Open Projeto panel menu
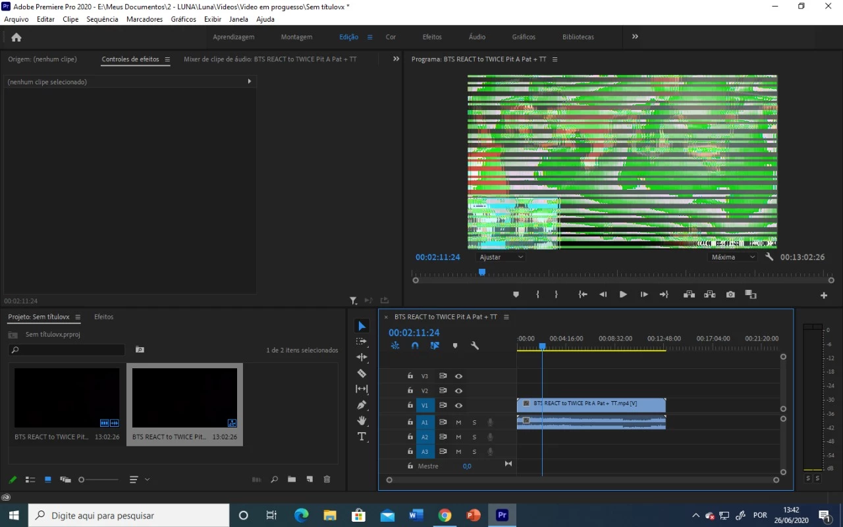The image size is (843, 527). [x=78, y=317]
